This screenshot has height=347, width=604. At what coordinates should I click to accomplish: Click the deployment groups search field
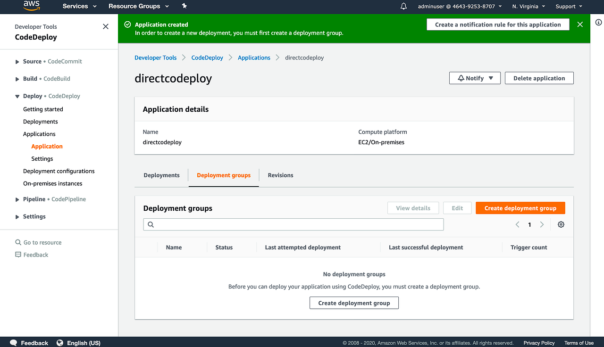[293, 224]
